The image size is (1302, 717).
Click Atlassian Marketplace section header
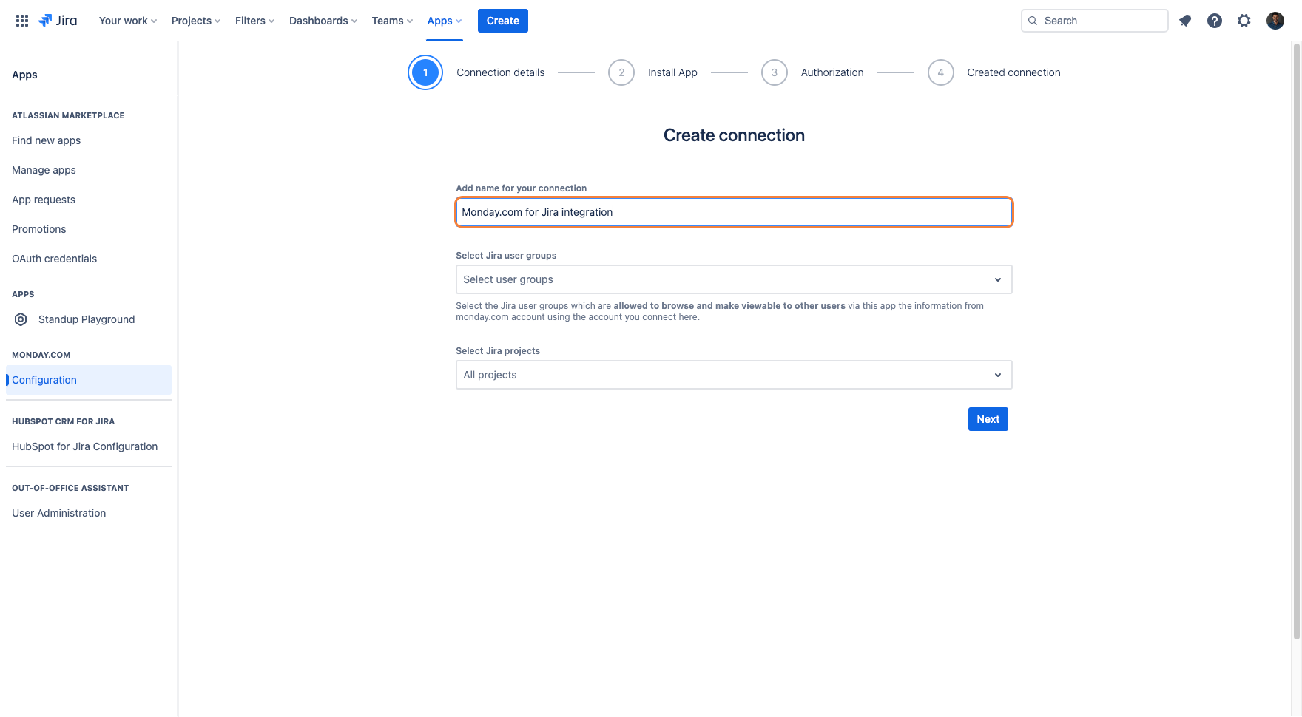68,115
